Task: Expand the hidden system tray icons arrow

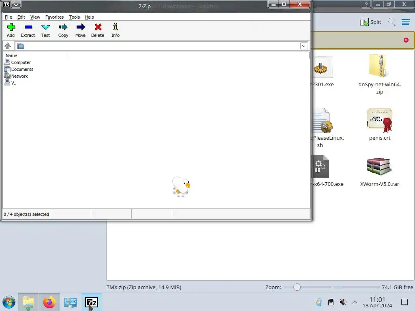Action: click(355, 302)
